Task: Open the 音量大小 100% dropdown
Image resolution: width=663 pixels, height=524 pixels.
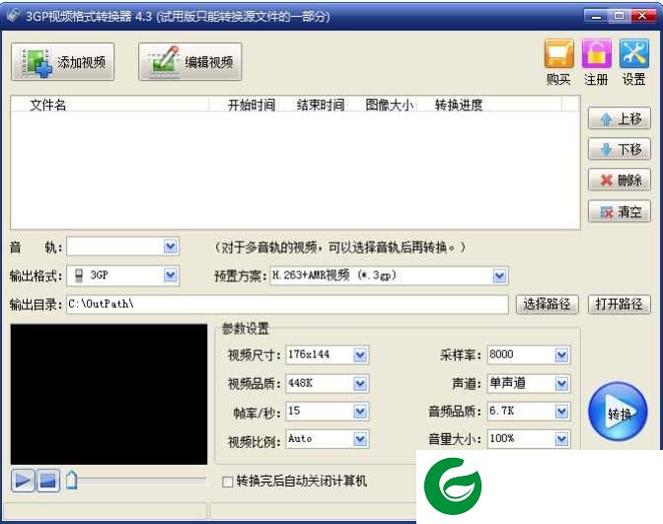Action: [561, 440]
